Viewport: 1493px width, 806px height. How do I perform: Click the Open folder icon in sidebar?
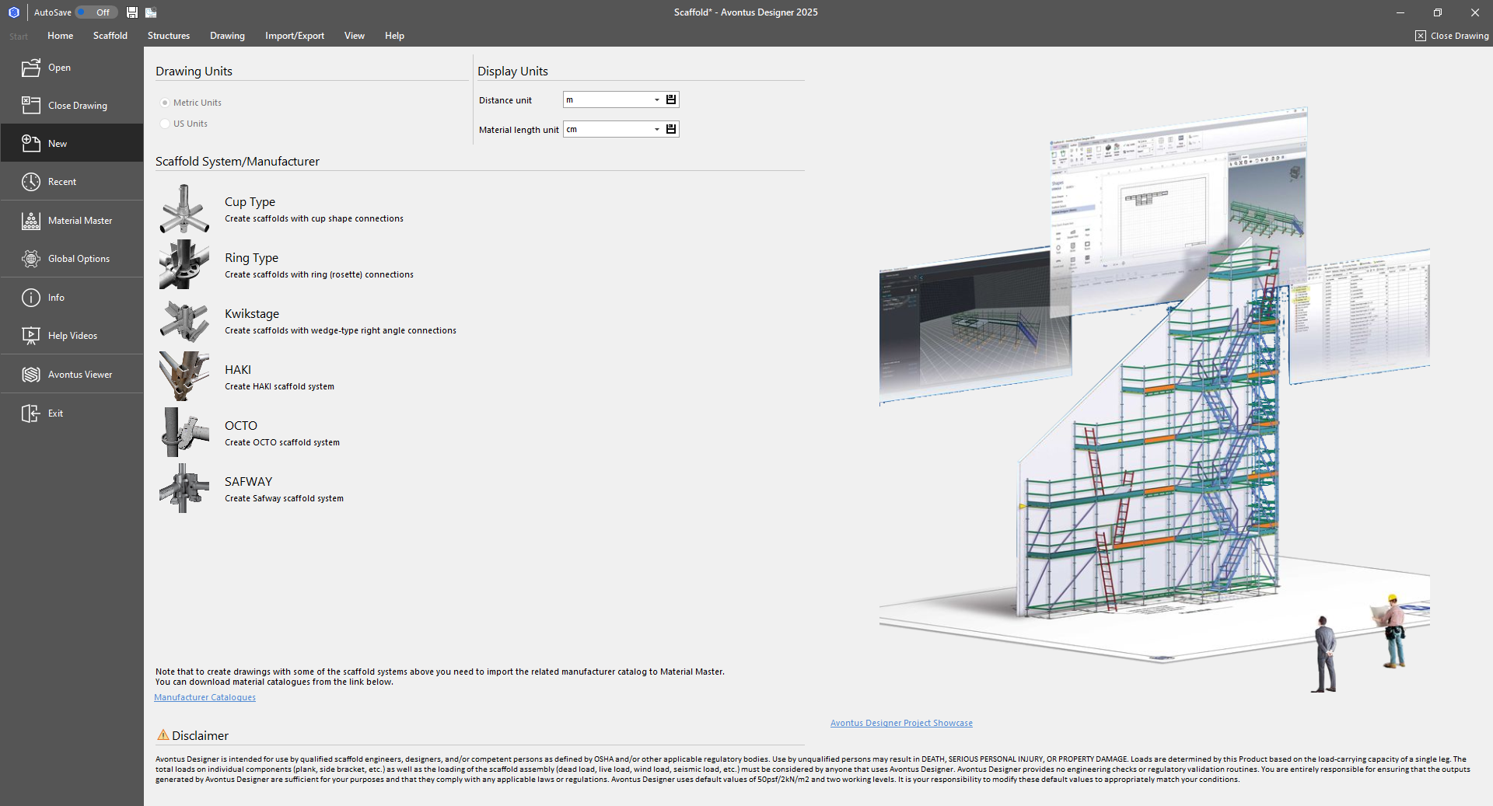click(31, 68)
